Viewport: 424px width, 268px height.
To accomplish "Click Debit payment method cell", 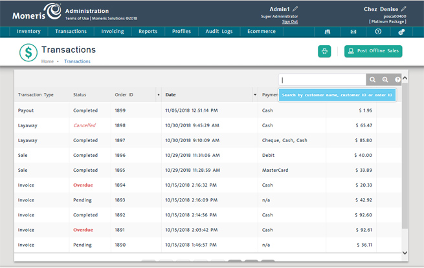I will 268,155.
